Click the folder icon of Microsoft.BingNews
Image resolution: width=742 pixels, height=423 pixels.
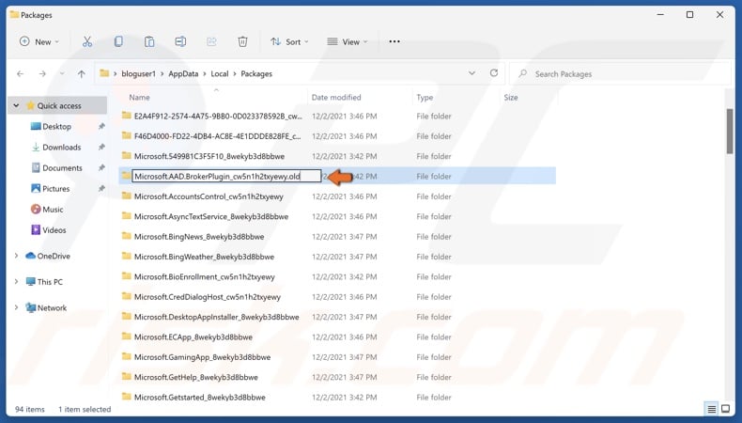tap(127, 236)
